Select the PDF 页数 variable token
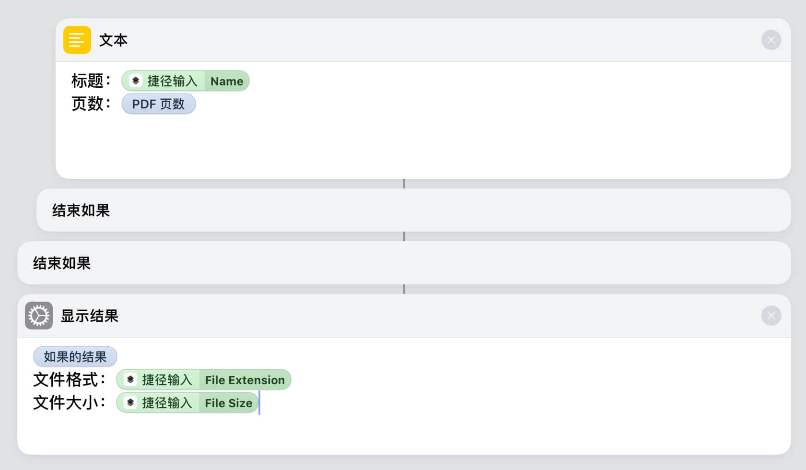This screenshot has width=806, height=470. tap(158, 104)
